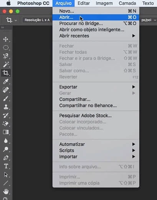Expand the toolbox panel double-arrow
This screenshot has height=200, width=157.
tap(2, 27)
